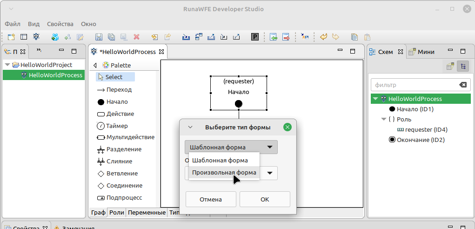This screenshot has height=229, width=475.
Task: Click the black P square icon
Action: [255, 37]
